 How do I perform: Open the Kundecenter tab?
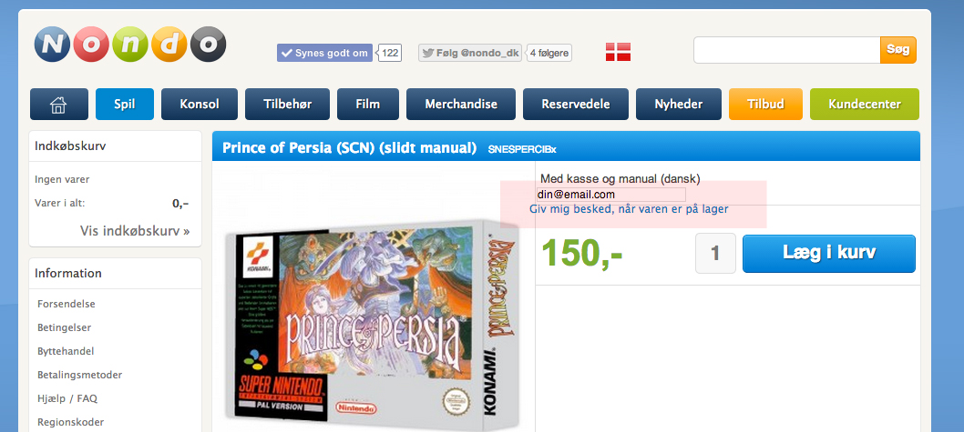point(865,105)
